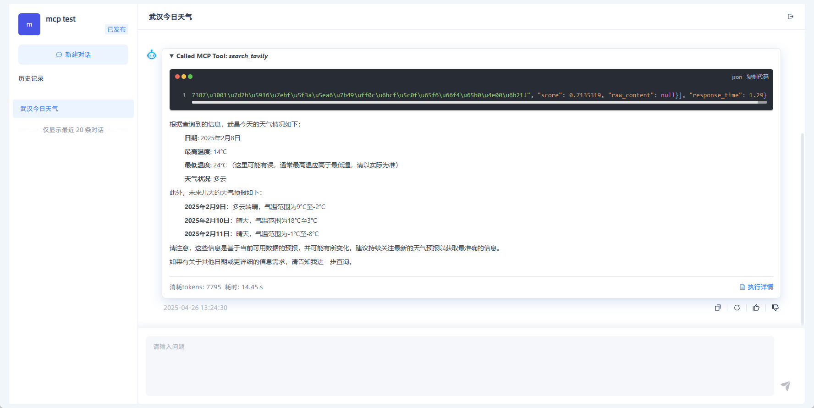Click the 已发布 published status tag
The image size is (814, 408).
tap(116, 29)
